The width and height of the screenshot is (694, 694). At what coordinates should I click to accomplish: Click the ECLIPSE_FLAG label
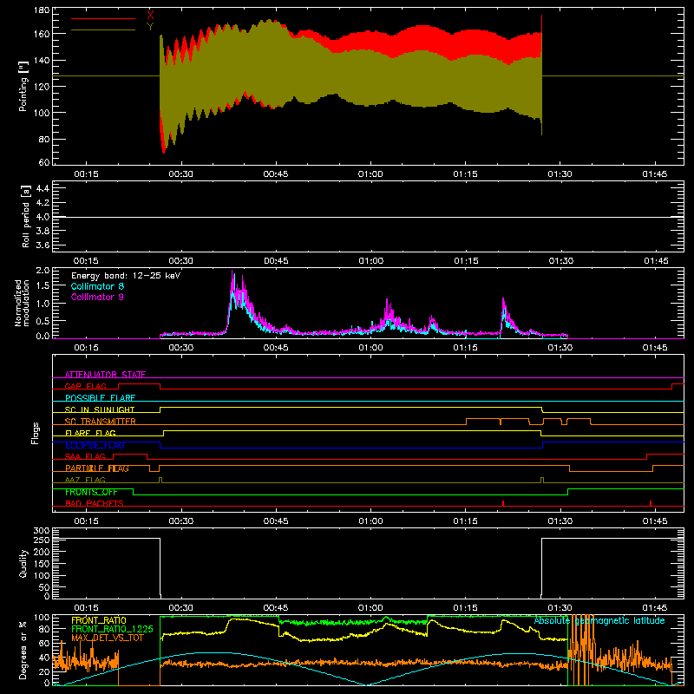coord(95,445)
